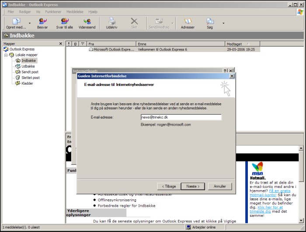Click the Udskriv printer icon
The width and height of the screenshot is (306, 232).
point(112,21)
